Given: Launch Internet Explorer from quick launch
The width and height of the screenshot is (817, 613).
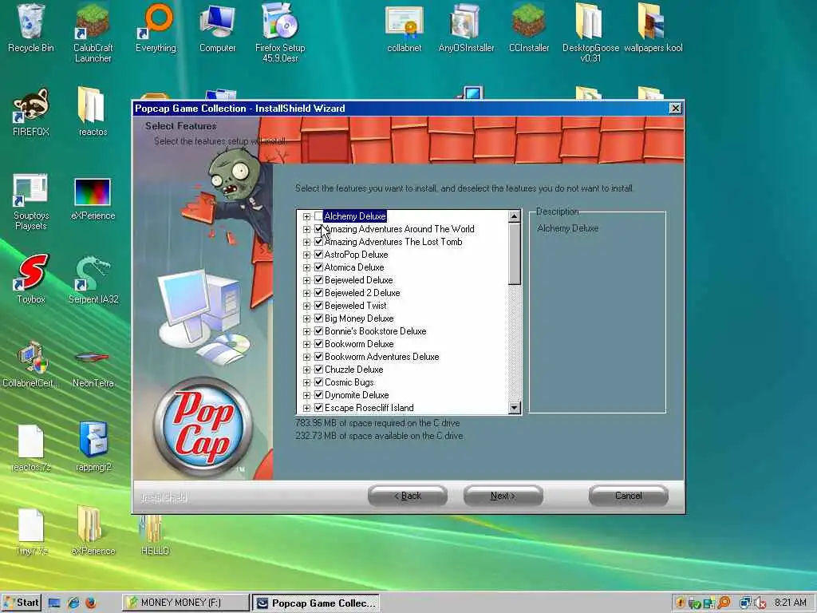Looking at the screenshot, I should 73,603.
